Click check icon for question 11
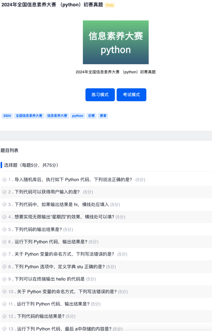 click(4, 304)
